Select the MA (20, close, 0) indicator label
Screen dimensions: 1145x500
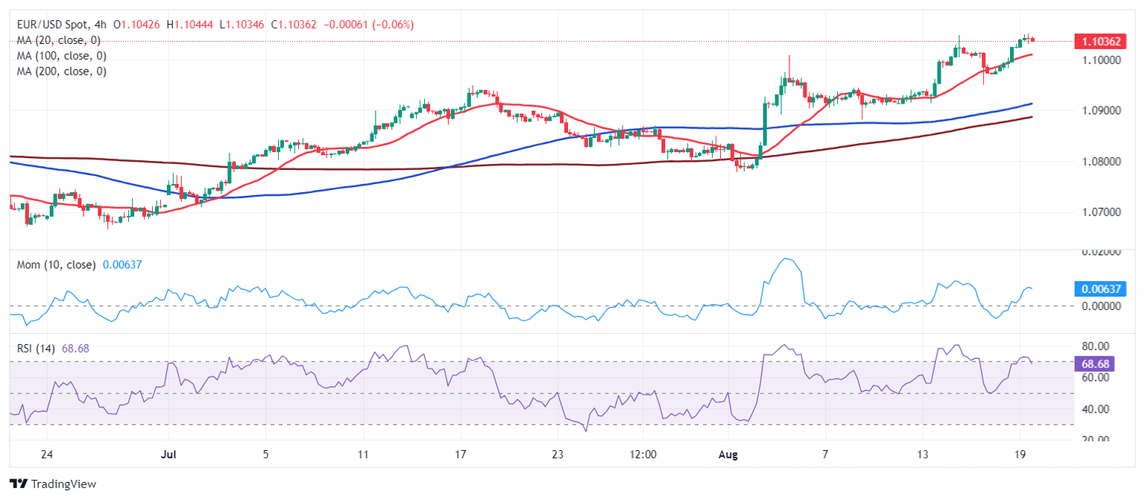pyautogui.click(x=59, y=40)
